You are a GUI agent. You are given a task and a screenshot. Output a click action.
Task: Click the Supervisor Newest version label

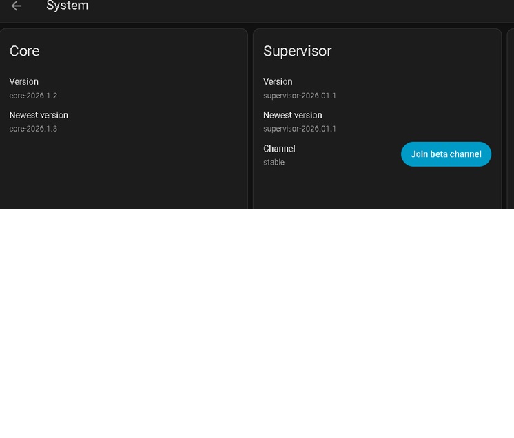pyautogui.click(x=292, y=115)
